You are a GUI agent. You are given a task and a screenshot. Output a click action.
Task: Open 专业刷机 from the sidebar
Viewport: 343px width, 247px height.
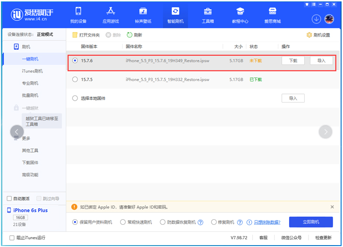point(30,83)
